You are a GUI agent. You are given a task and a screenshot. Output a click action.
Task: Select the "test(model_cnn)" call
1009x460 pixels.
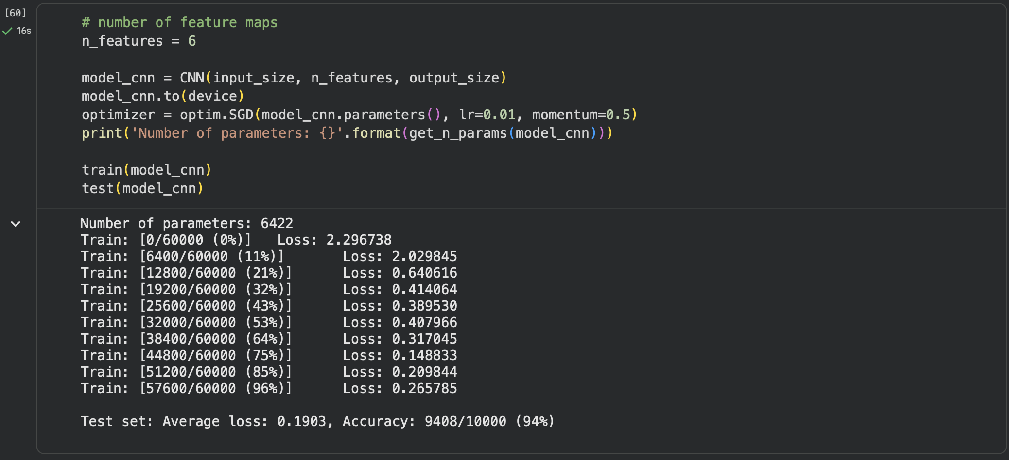pyautogui.click(x=142, y=188)
